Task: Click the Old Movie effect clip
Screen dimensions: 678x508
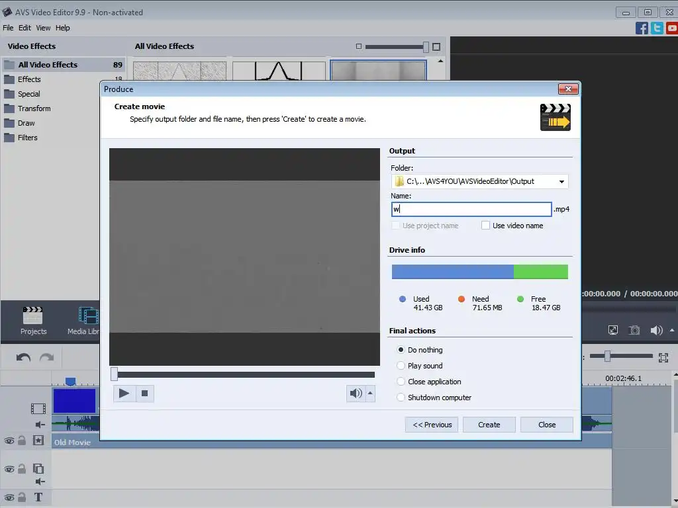Action: tap(72, 443)
